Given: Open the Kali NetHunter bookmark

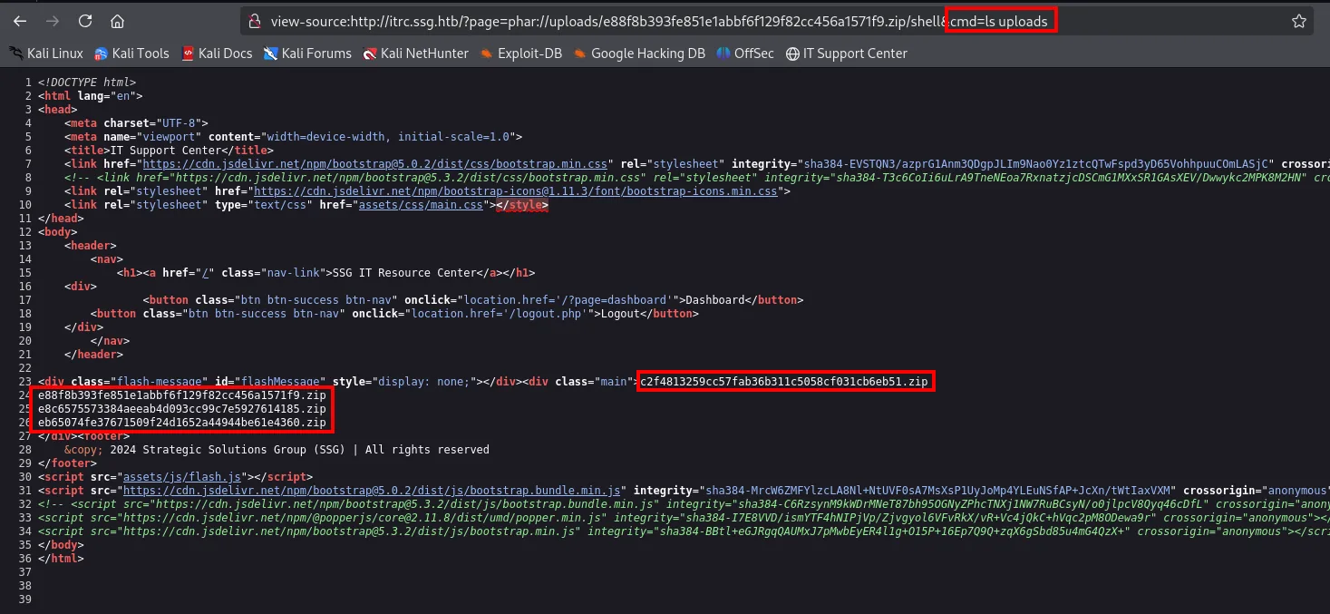Looking at the screenshot, I should [x=415, y=54].
